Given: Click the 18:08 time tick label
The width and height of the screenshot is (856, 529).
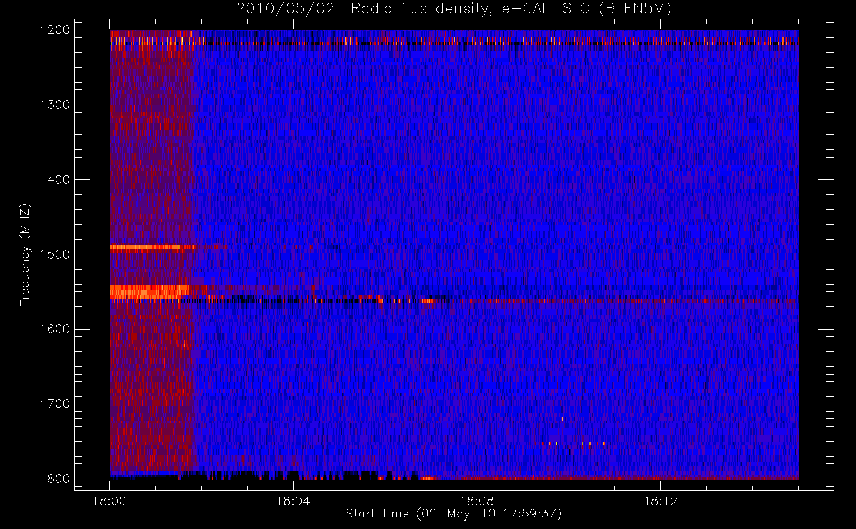Looking at the screenshot, I should pyautogui.click(x=477, y=501).
